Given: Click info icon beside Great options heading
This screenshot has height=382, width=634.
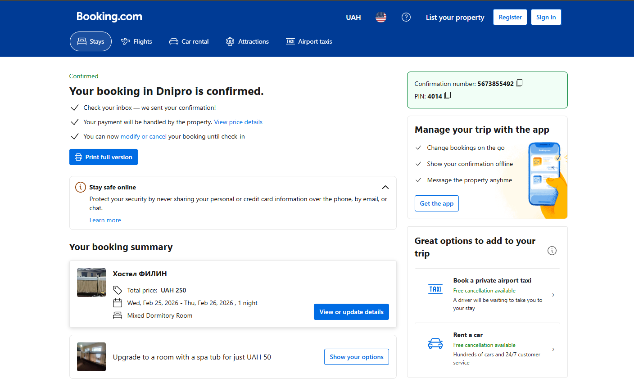Looking at the screenshot, I should pyautogui.click(x=552, y=251).
